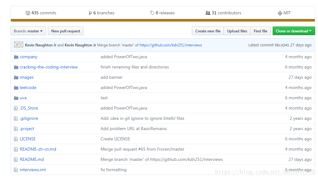The image size is (318, 178).
Task: Open the .project file
Action: pos(27,129)
